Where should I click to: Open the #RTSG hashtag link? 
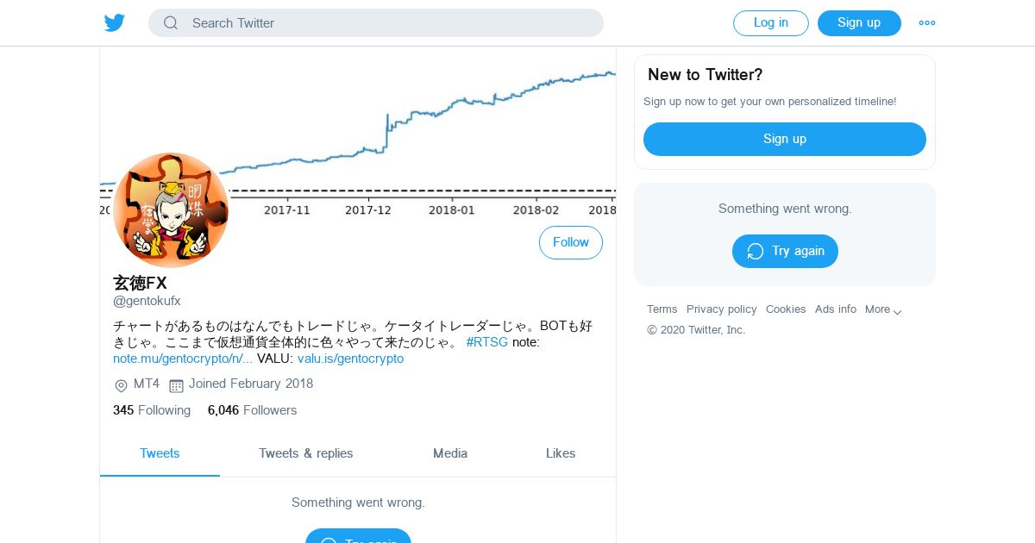coord(487,342)
